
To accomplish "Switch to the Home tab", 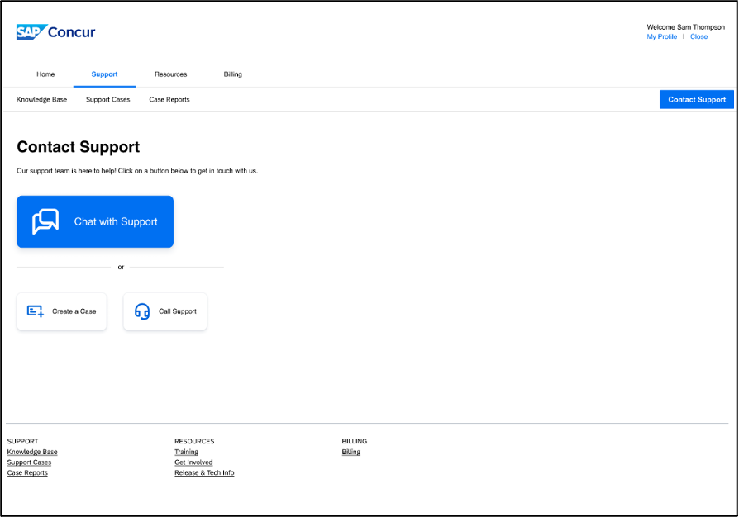I will point(45,74).
